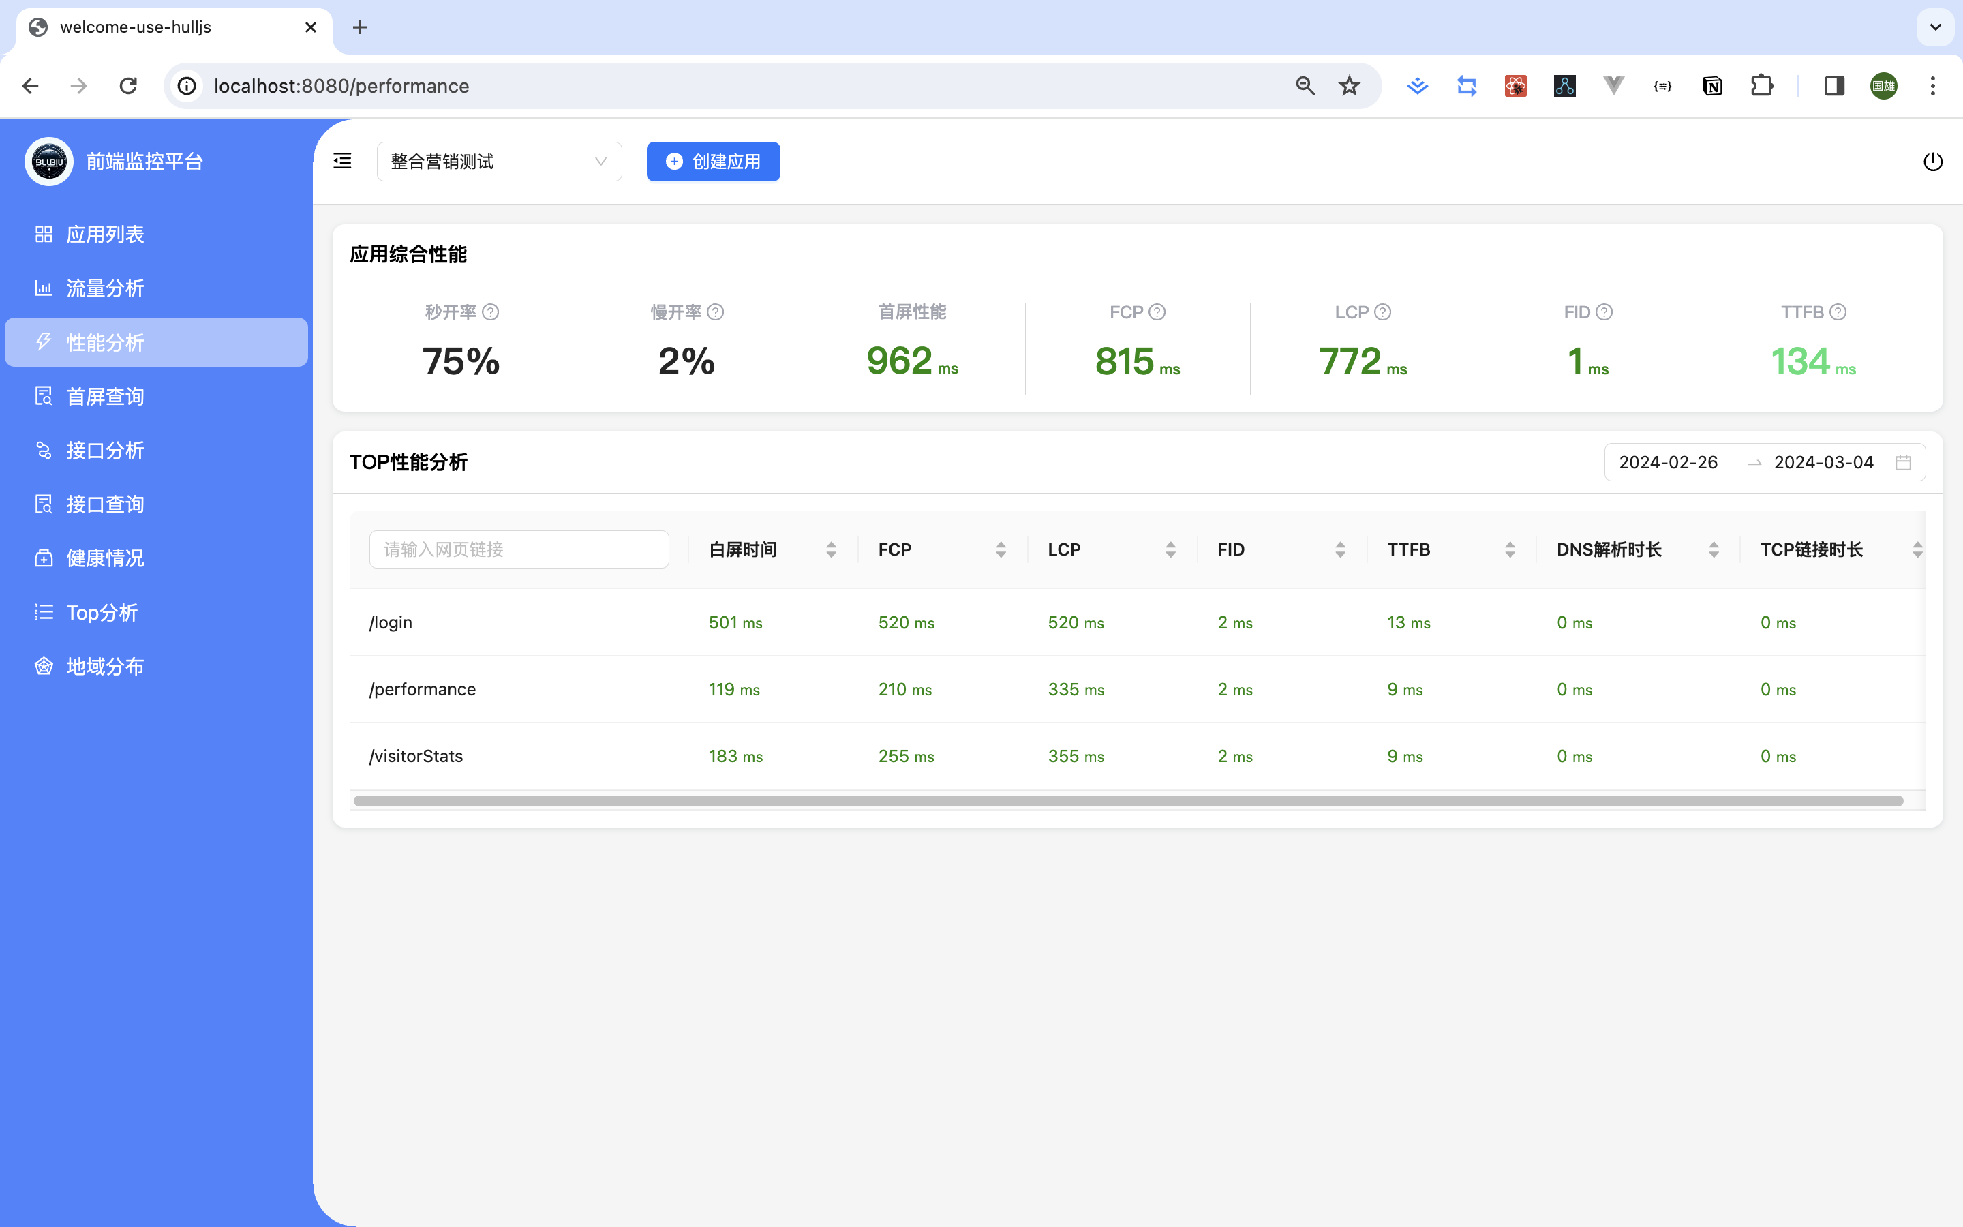1963x1227 pixels.
Task: Expand the browser tab search chevron
Action: coord(1936,27)
